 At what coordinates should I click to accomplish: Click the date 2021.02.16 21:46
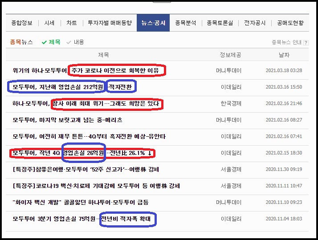(x=284, y=104)
